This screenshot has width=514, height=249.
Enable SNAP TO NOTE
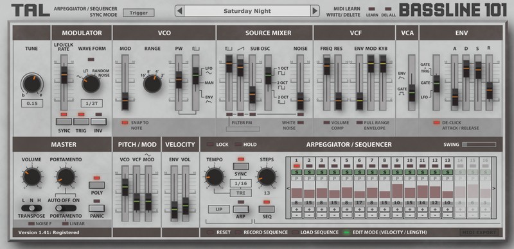(x=125, y=122)
